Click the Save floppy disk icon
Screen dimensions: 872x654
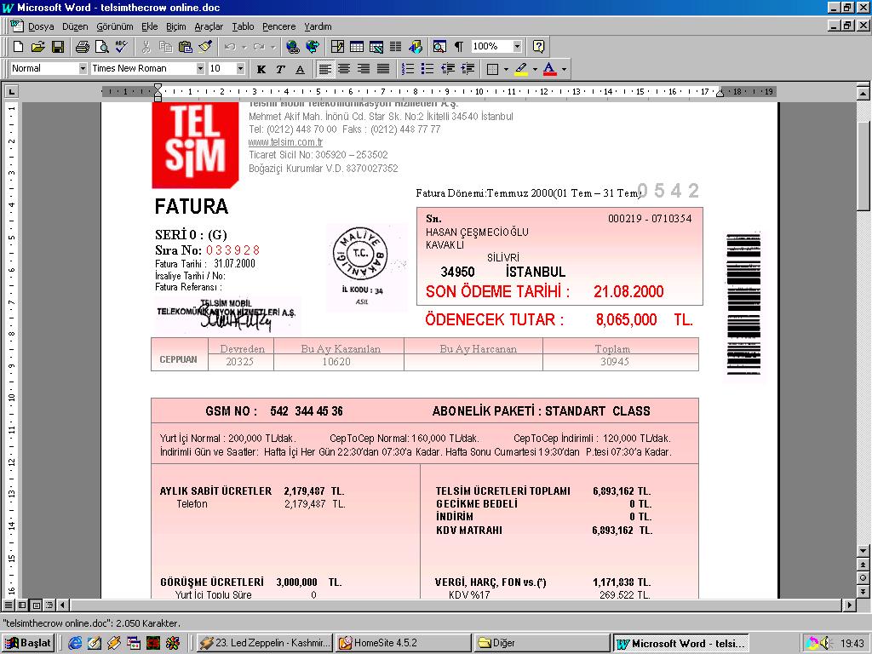point(58,47)
